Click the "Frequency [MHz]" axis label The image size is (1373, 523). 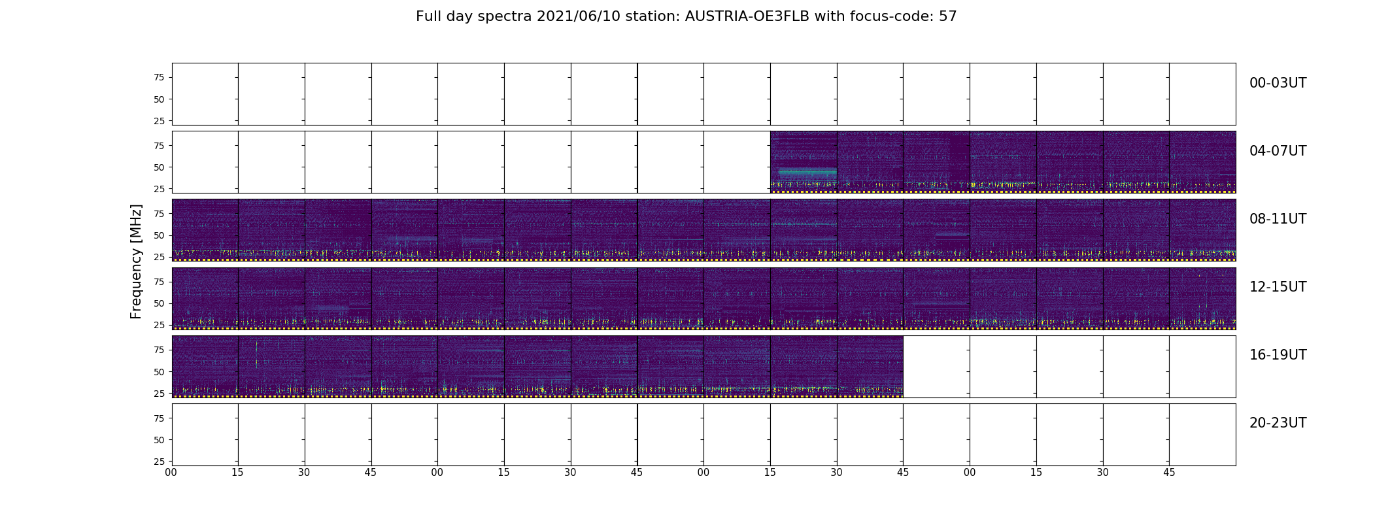(x=136, y=261)
